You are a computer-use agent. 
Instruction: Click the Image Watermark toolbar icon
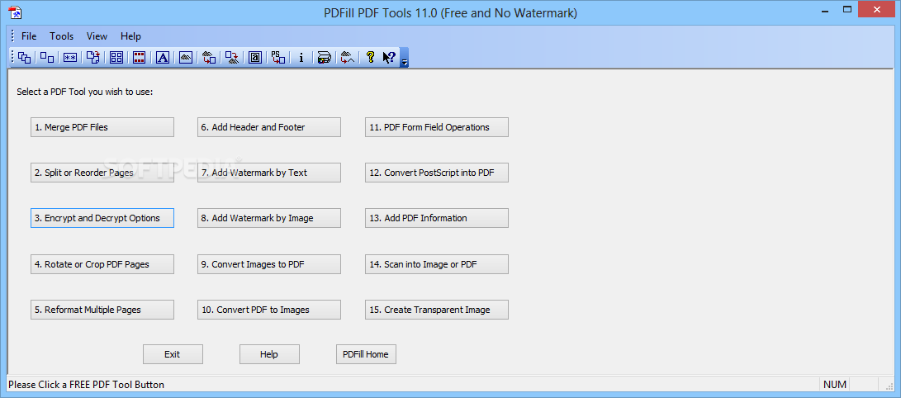point(186,58)
